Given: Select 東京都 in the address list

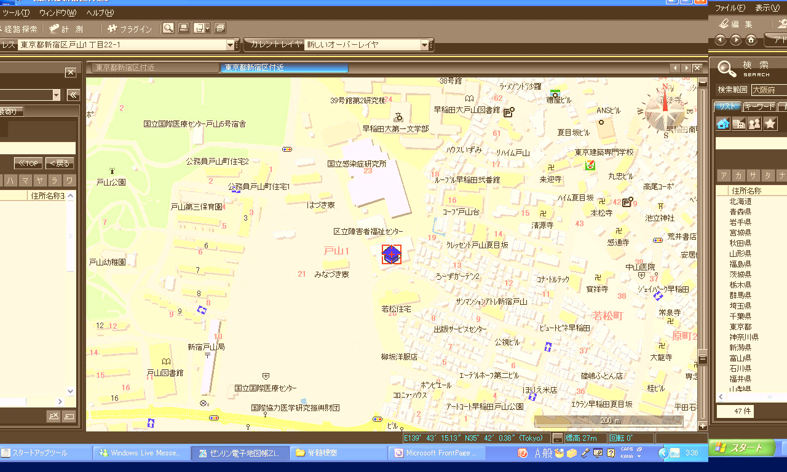Looking at the screenshot, I should pos(741,327).
